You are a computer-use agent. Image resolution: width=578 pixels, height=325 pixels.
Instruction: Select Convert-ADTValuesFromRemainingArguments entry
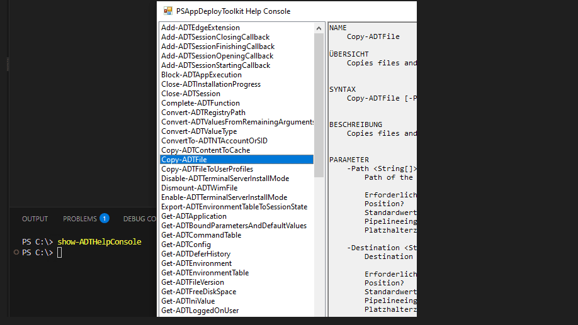237,122
